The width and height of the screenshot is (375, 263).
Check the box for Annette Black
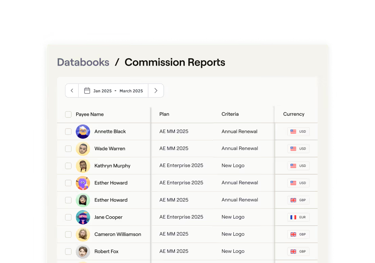[x=68, y=131]
